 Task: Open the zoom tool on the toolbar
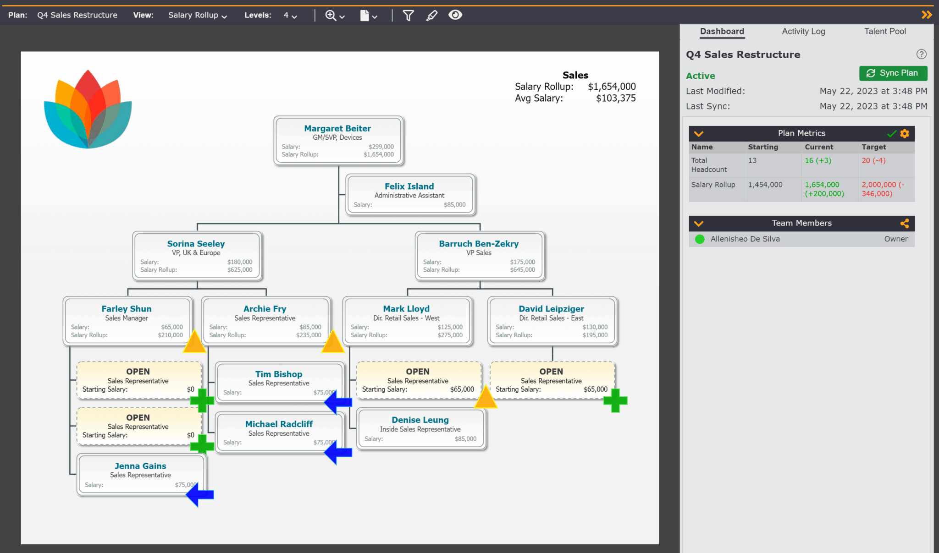[331, 15]
